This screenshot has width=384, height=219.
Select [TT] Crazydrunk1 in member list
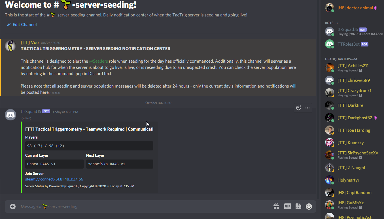tap(353, 92)
